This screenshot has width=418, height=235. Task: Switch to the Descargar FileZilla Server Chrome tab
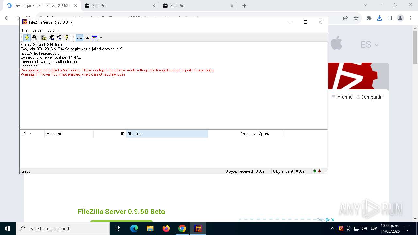coord(41,6)
